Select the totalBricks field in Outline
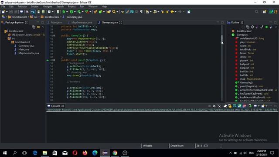279x157 pixels. (248, 49)
